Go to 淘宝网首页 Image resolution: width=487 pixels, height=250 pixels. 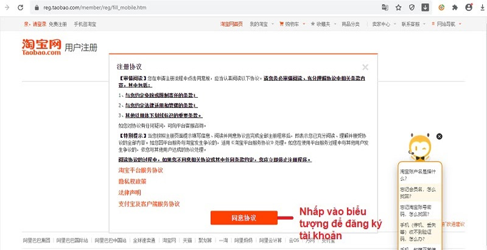[x=232, y=24]
